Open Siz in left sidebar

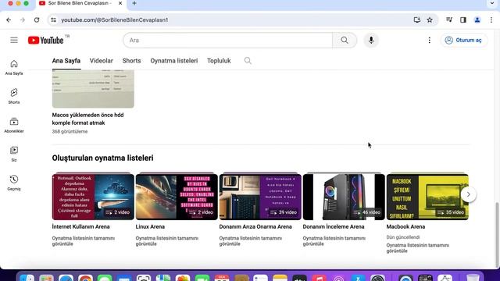click(14, 154)
